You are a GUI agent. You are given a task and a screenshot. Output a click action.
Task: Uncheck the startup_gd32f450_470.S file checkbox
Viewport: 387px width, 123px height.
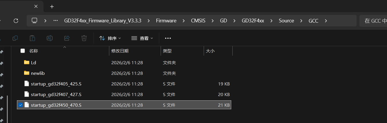(x=20, y=105)
